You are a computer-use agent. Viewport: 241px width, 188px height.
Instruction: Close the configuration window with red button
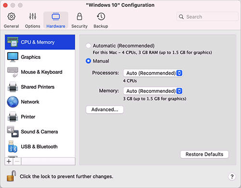5,5
